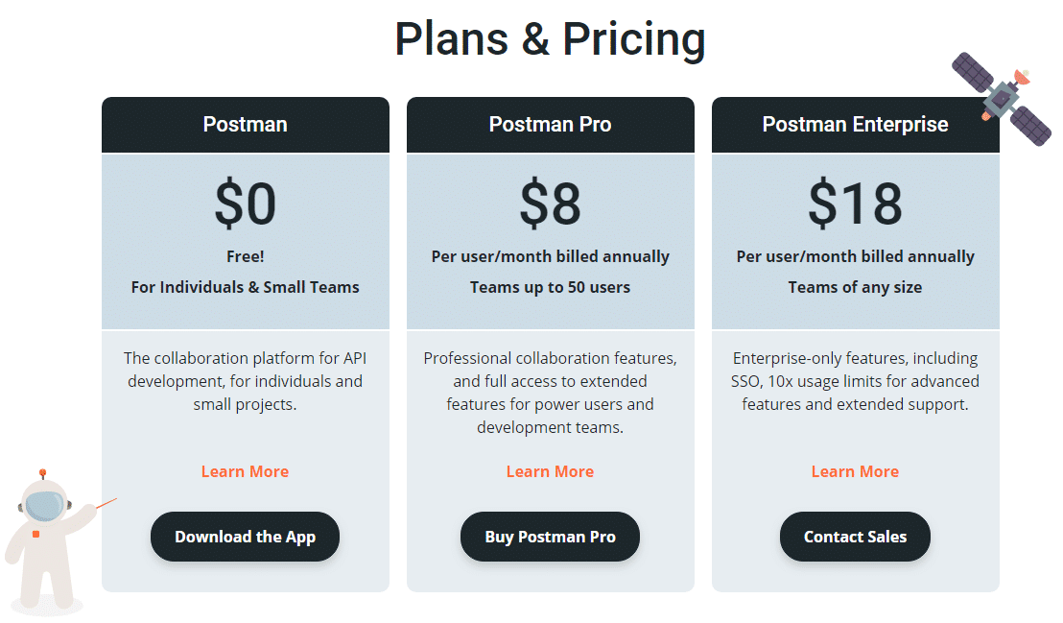Click the $0 price label
The image size is (1063, 623).
245,204
